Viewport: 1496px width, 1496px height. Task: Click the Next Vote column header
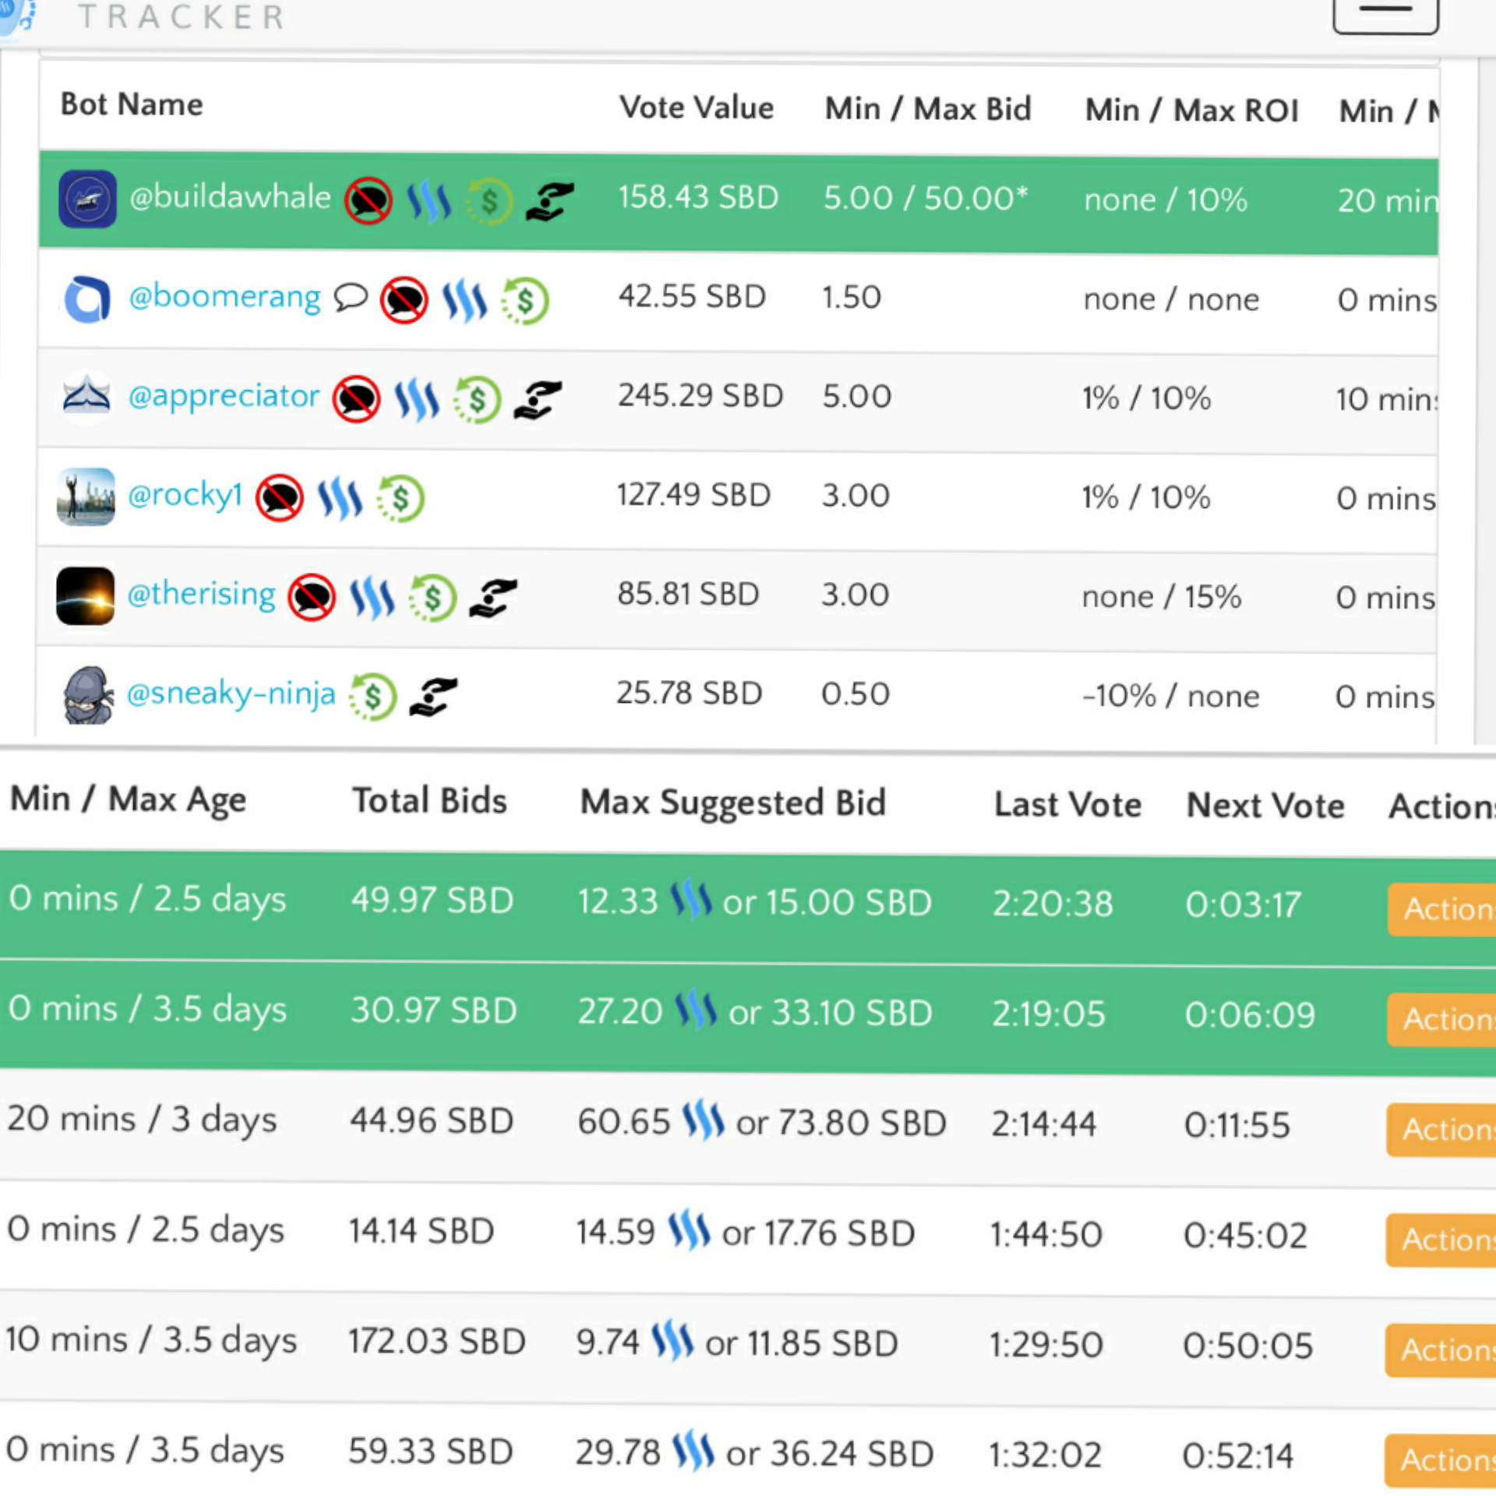point(1265,806)
